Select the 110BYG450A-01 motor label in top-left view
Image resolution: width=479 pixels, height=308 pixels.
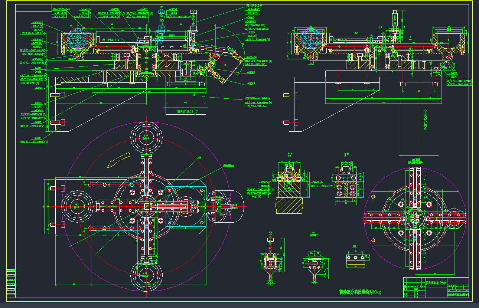(190, 111)
